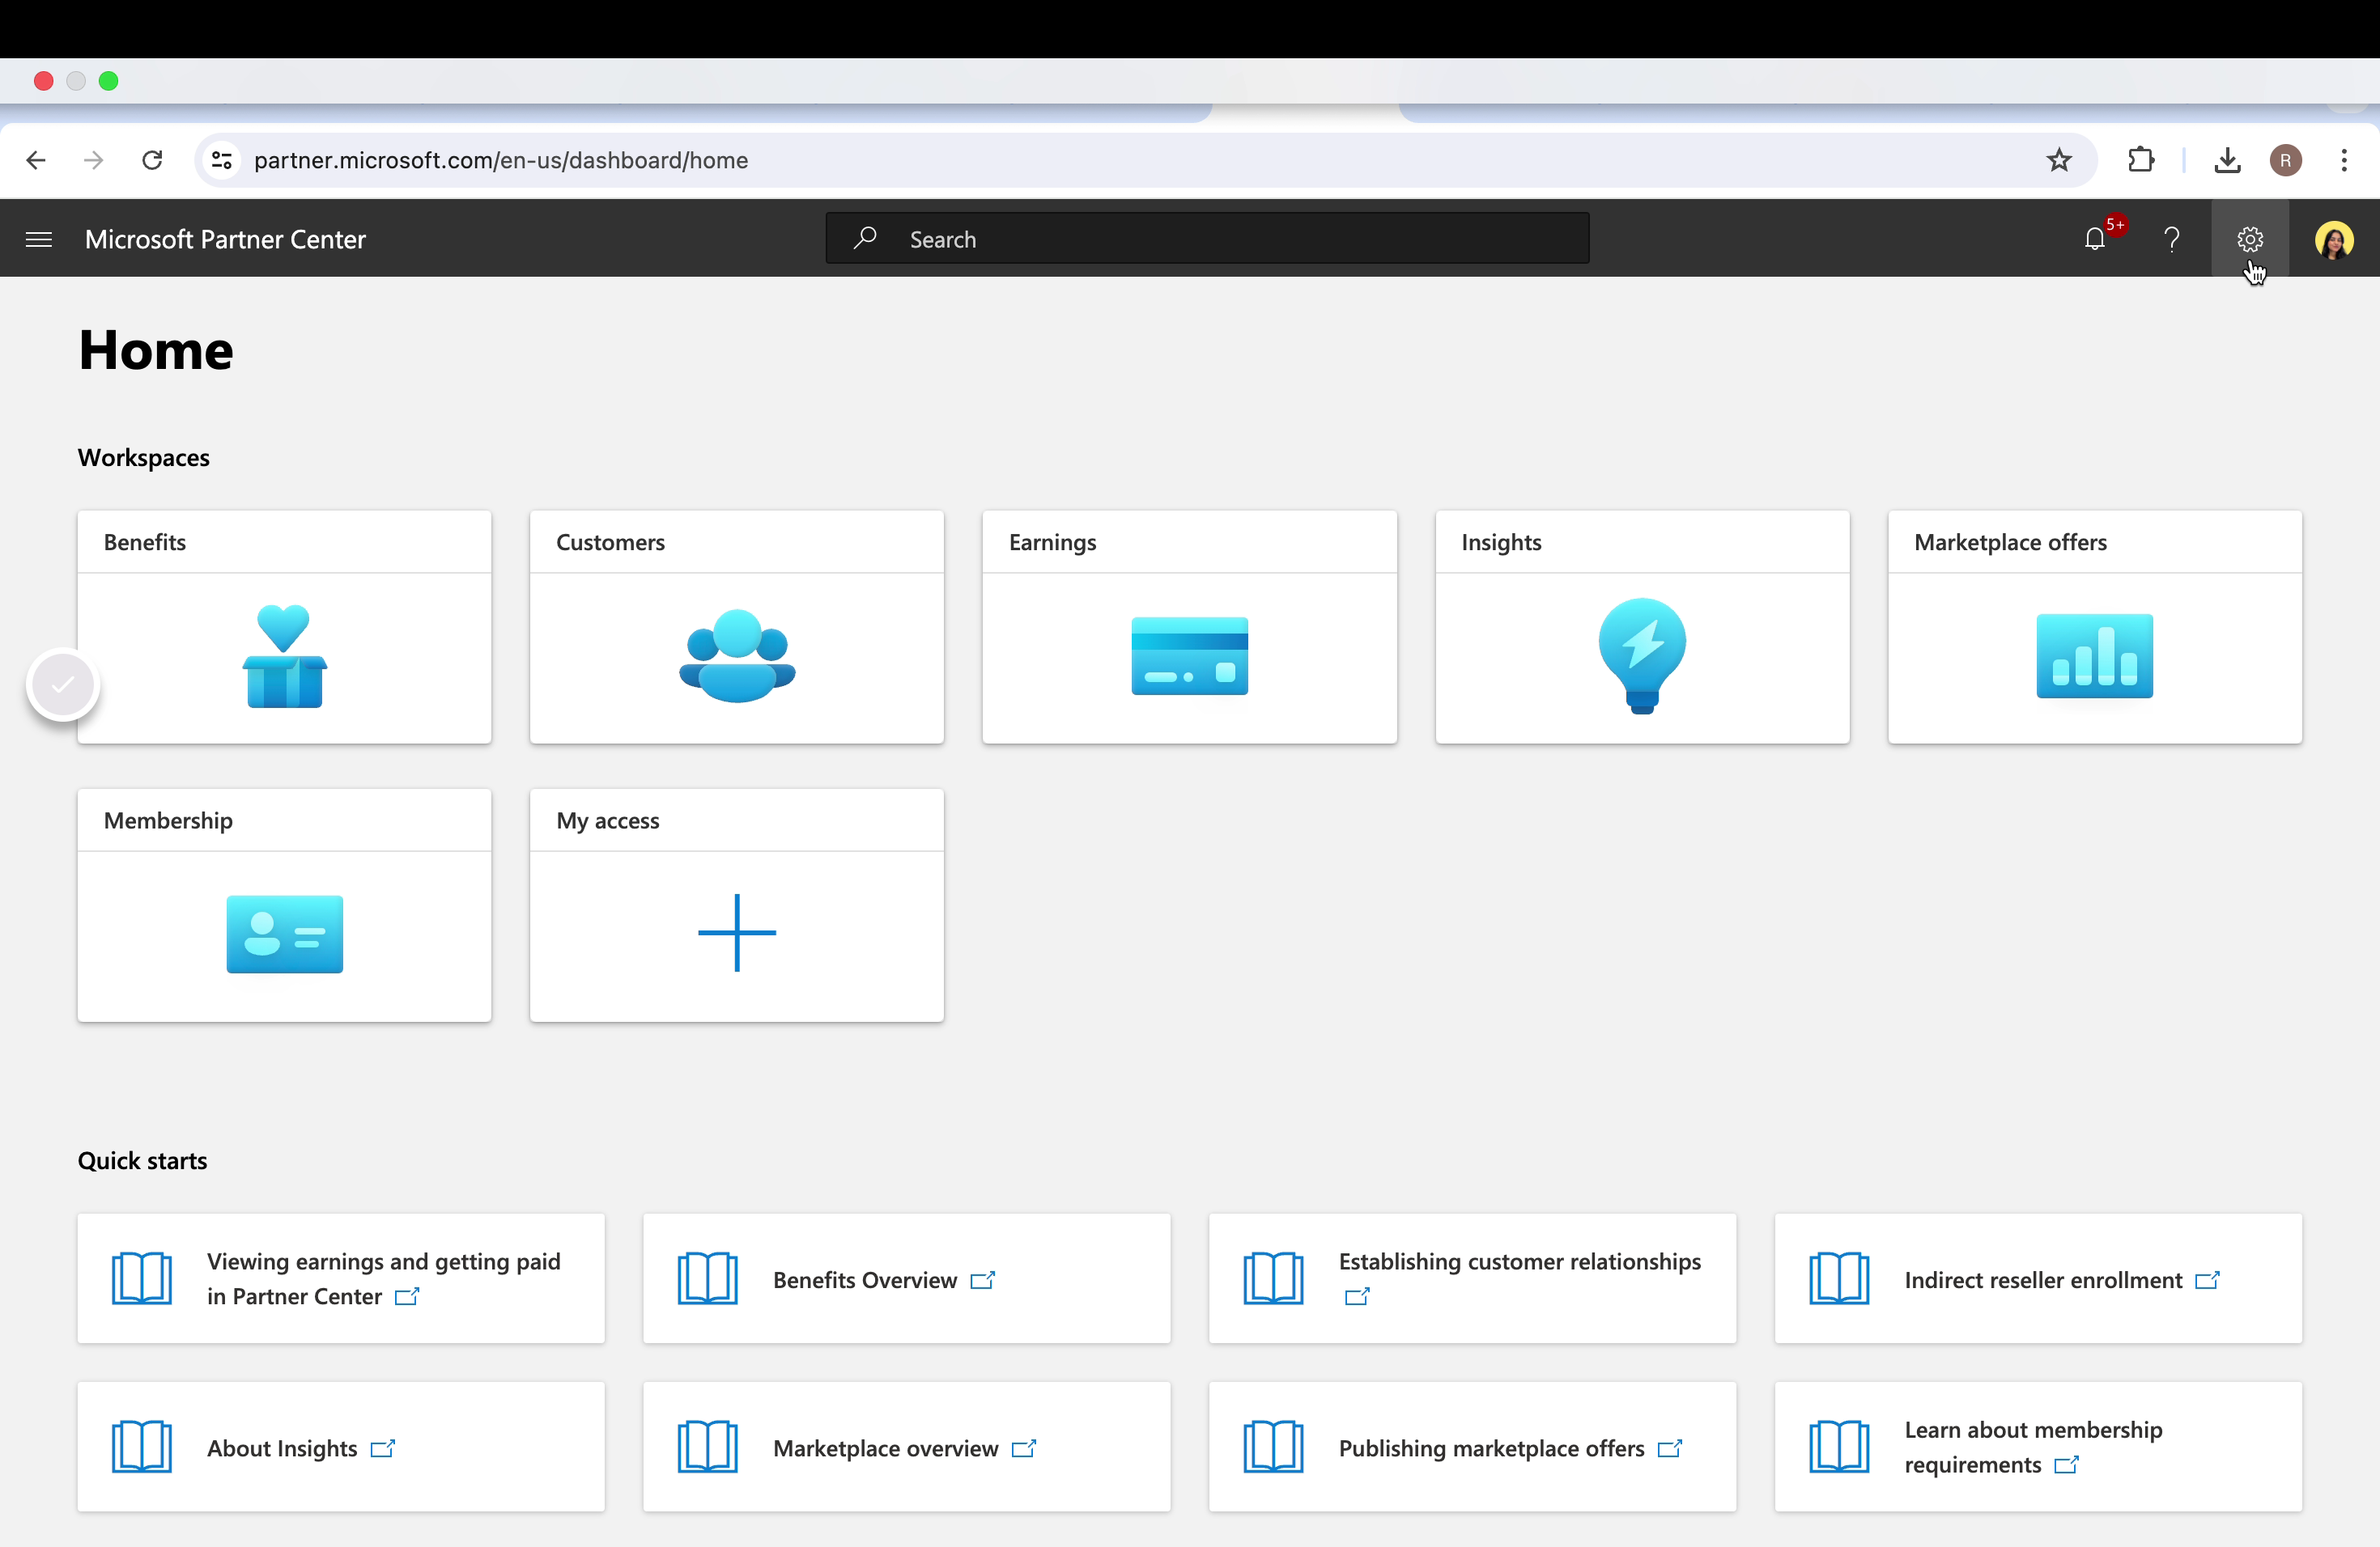Screen dimensions: 2380x1547
Task: Click the Home page heading
Action: [x=156, y=351]
